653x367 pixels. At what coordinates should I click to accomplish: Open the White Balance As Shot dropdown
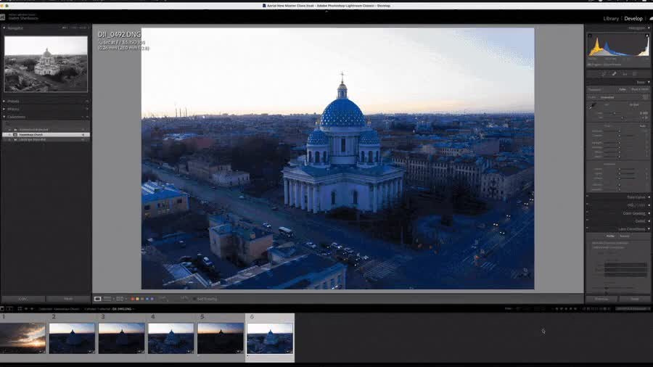pyautogui.click(x=634, y=105)
